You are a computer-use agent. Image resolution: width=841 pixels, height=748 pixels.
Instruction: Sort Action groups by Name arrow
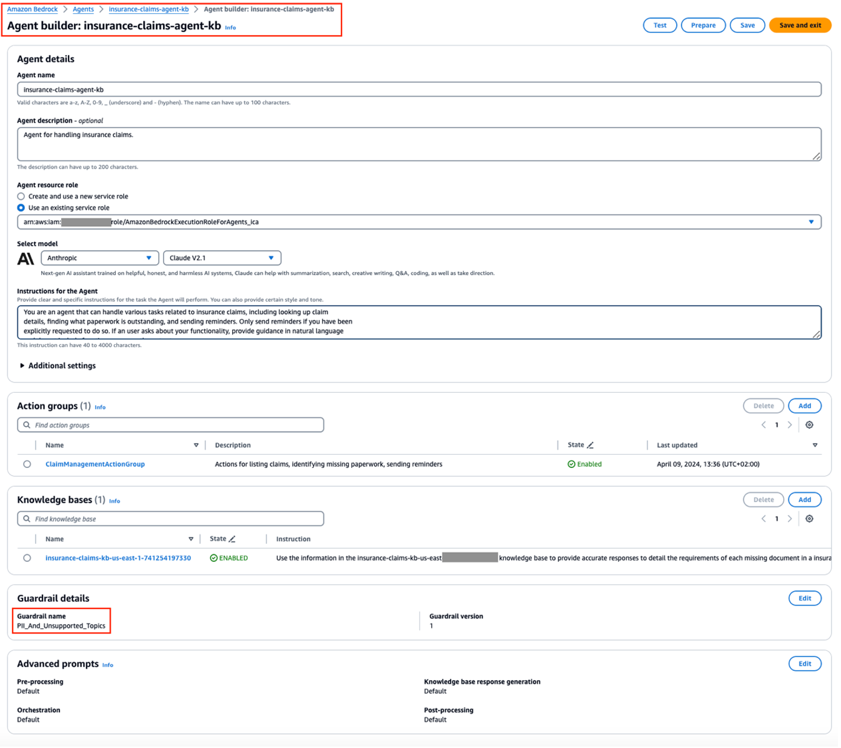[196, 446]
